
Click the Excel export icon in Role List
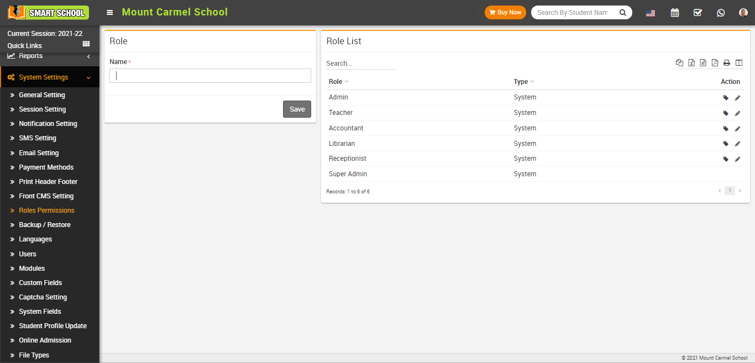691,63
